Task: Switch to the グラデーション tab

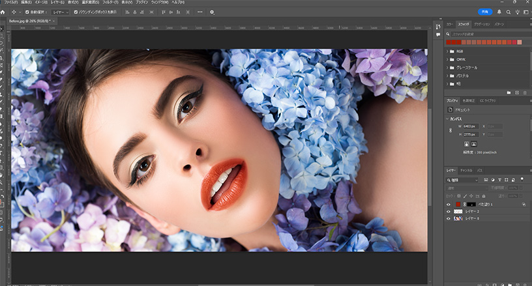Action: pyautogui.click(x=482, y=23)
